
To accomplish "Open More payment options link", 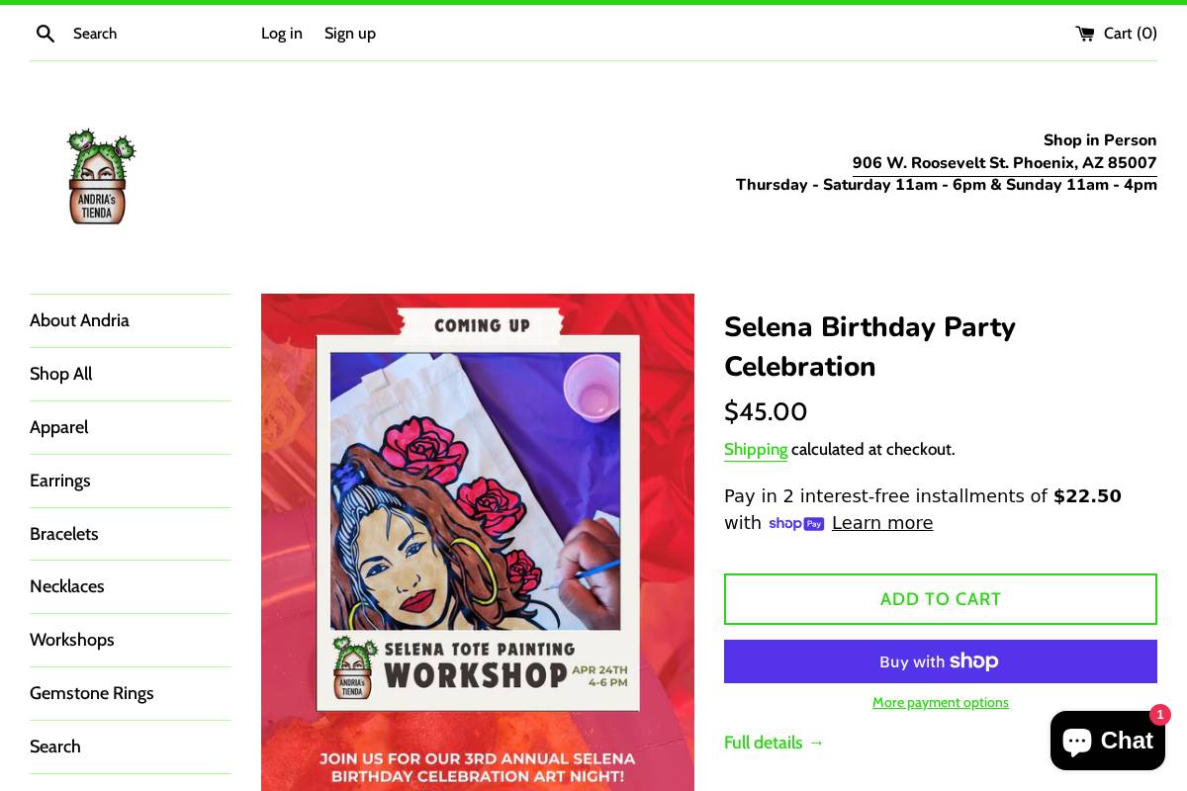I will click(941, 702).
